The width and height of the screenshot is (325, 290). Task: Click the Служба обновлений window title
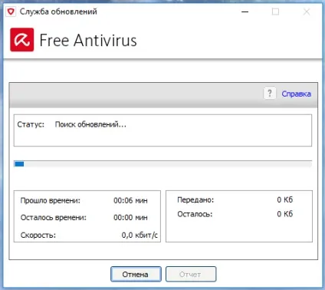click(x=58, y=12)
